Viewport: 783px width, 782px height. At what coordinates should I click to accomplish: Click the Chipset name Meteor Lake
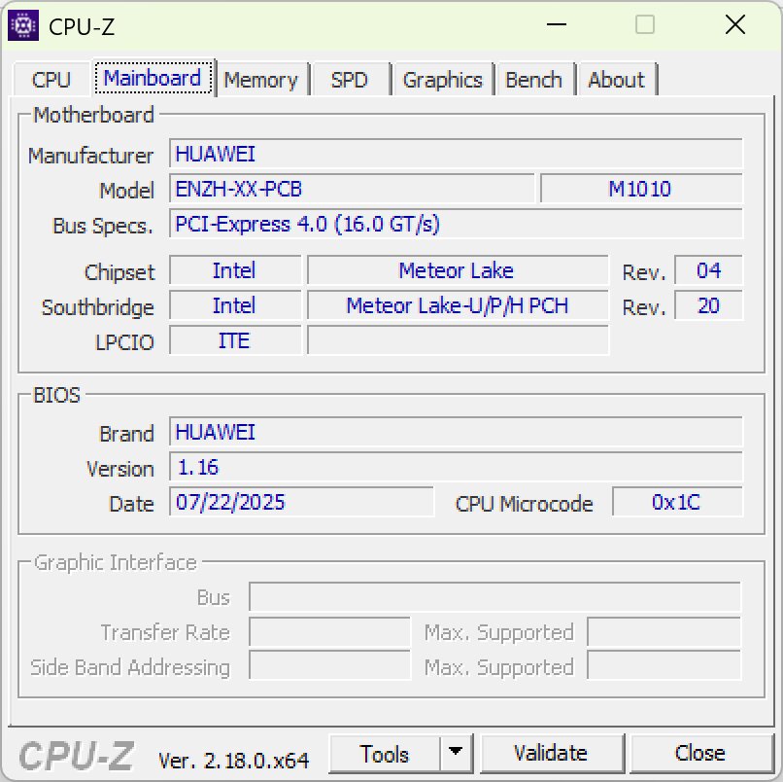tap(458, 270)
